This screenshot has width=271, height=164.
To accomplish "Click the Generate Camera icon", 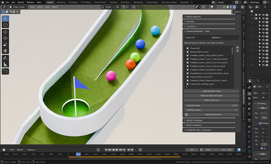I will (x=186, y=115).
